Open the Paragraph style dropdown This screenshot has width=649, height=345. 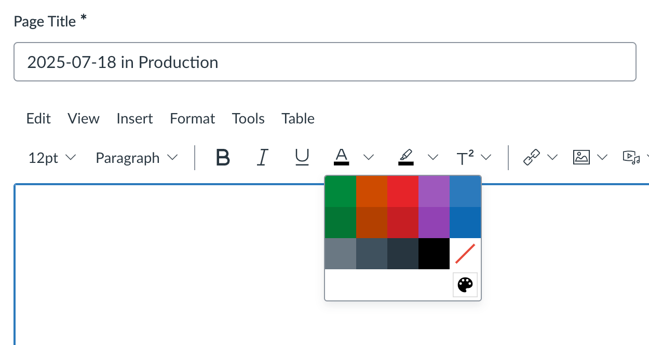click(x=136, y=158)
